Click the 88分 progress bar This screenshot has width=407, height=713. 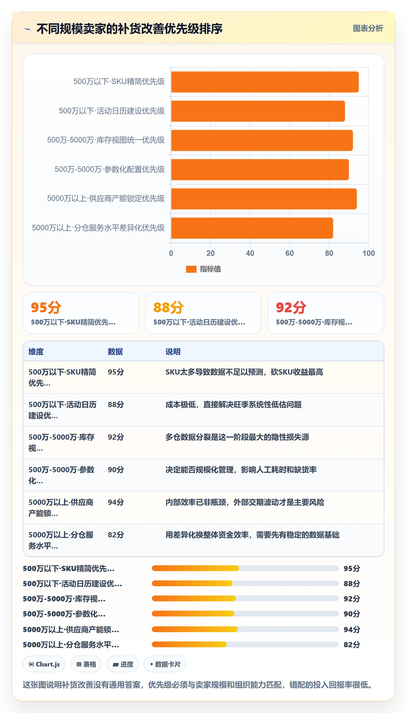tap(245, 583)
